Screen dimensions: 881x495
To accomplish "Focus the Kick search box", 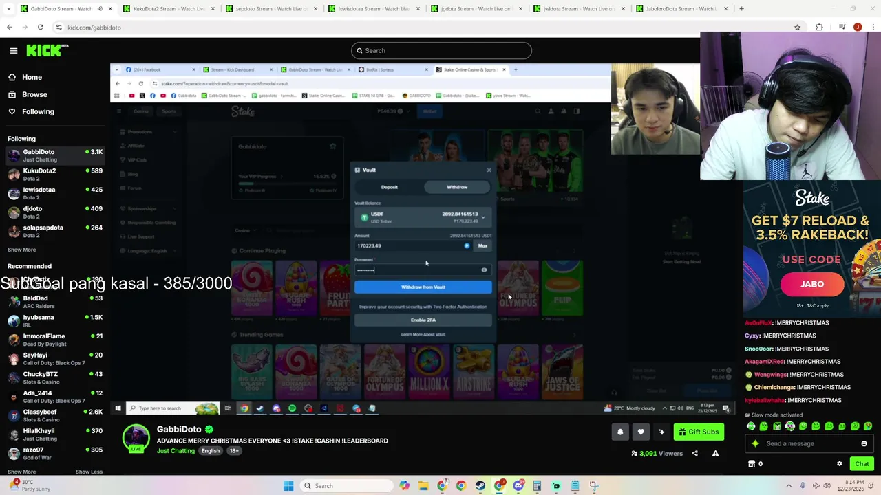I will [x=441, y=50].
